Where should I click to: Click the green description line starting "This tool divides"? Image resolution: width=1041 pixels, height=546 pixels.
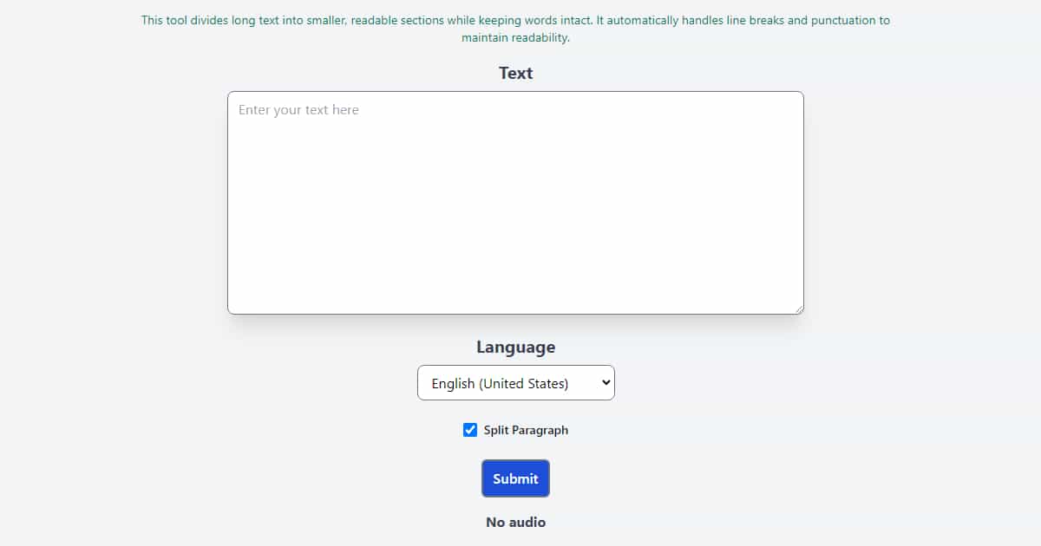[515, 20]
